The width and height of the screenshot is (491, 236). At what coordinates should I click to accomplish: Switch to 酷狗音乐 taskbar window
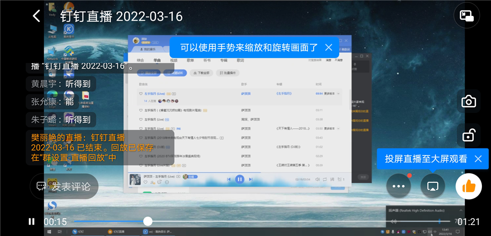[x=157, y=232]
